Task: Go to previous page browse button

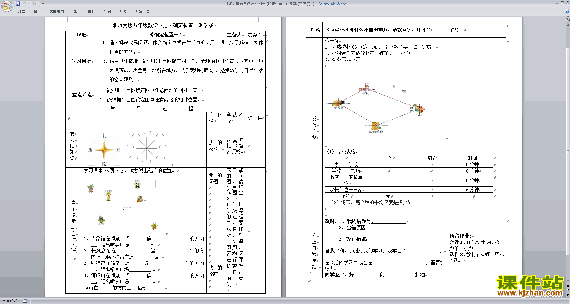Action: point(568,286)
